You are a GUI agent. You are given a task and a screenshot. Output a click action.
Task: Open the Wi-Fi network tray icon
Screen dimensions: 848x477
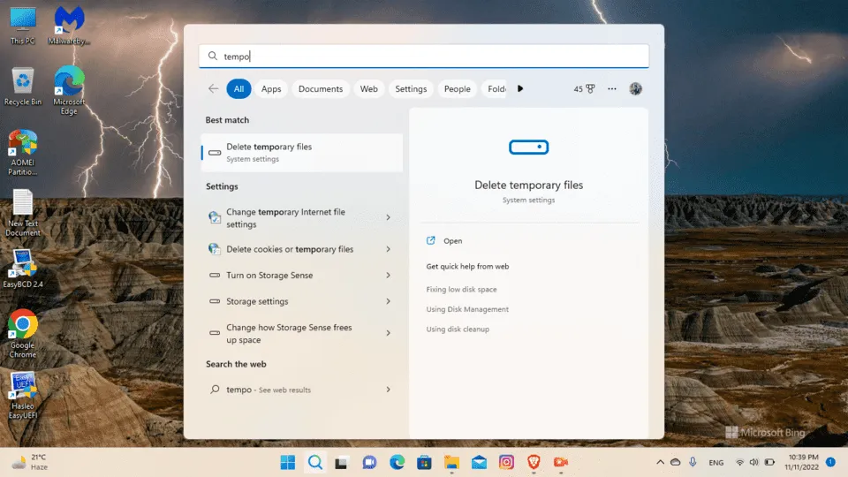tap(739, 462)
